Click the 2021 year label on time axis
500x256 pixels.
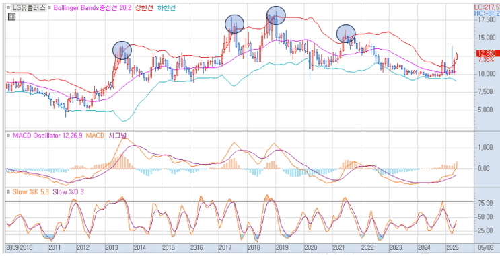click(x=338, y=247)
